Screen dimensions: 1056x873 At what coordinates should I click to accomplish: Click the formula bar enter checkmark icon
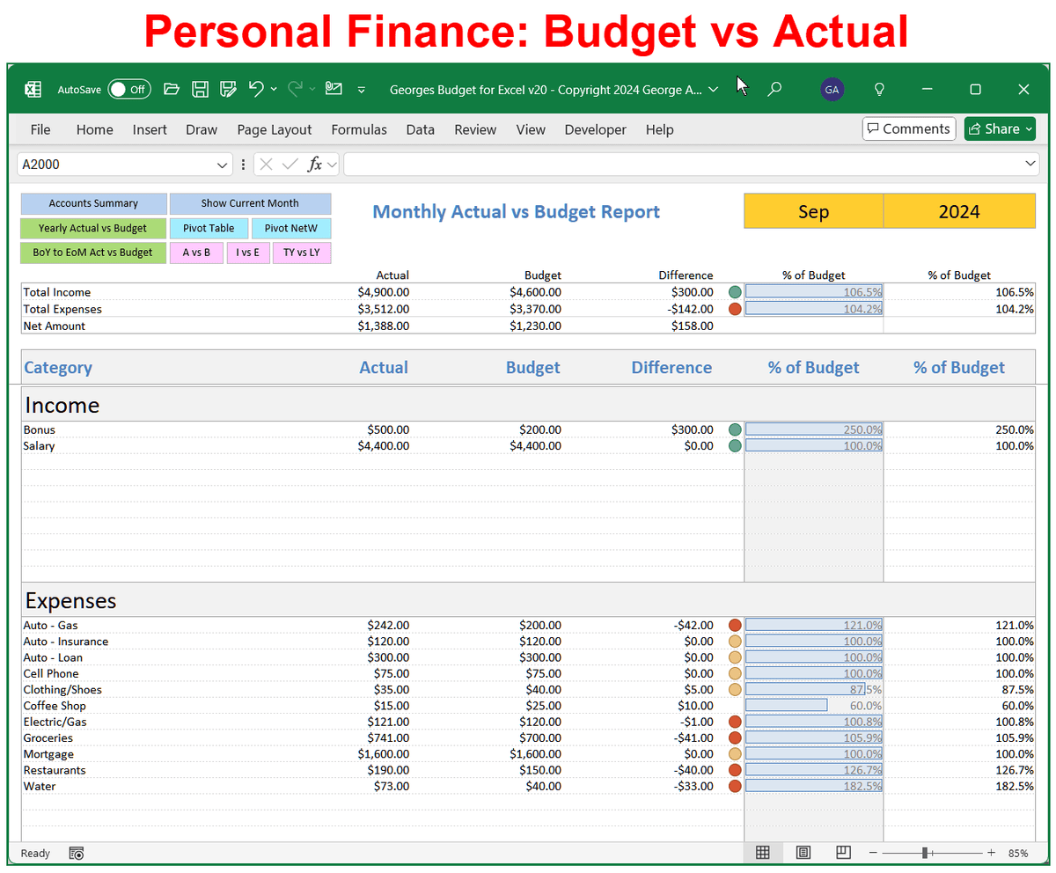coord(290,164)
